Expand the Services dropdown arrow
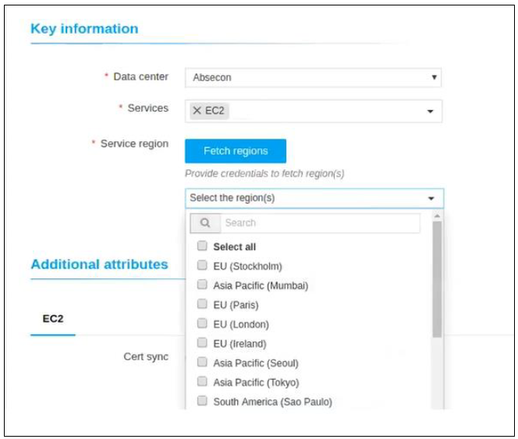 tap(430, 112)
